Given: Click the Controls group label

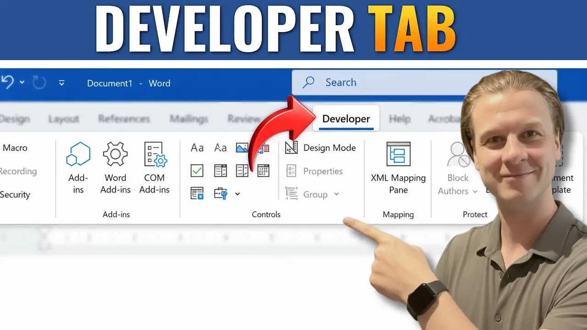Looking at the screenshot, I should coord(266,214).
